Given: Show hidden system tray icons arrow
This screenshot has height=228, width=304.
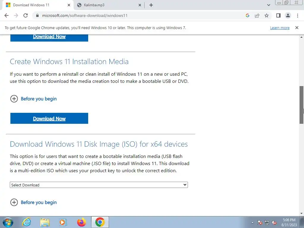Looking at the screenshot, I should click(252, 223).
